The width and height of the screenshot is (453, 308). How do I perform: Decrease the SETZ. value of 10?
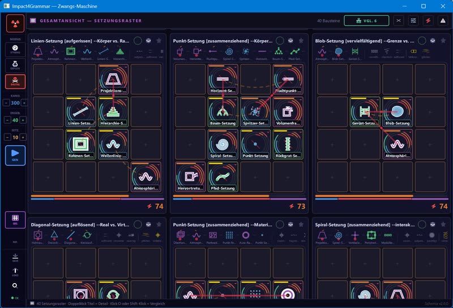(7, 137)
